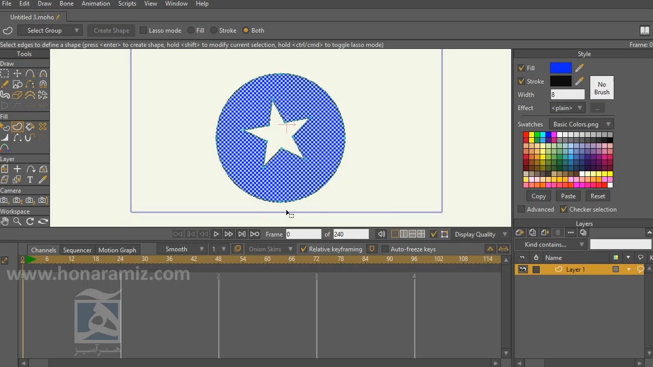The height and width of the screenshot is (367, 653).
Task: Choose the Pan Workspace hand tool
Action: 5,221
